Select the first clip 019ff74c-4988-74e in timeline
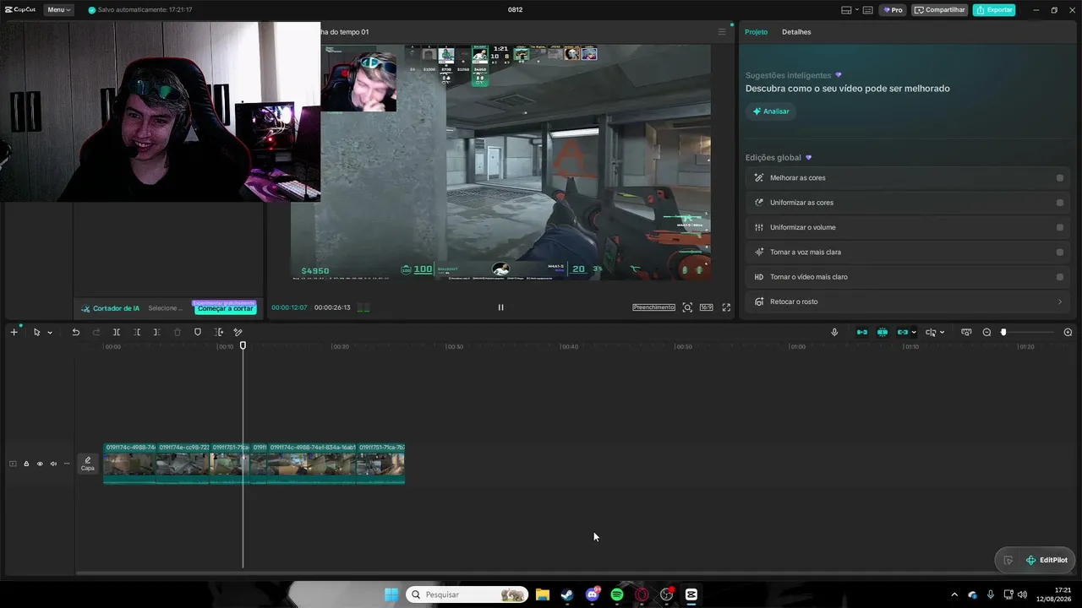Screen dimensions: 1082x608 (129, 463)
